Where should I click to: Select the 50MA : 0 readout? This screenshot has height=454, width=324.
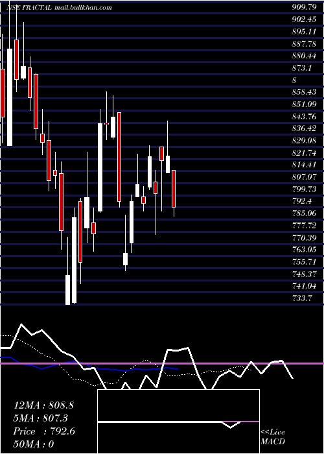pyautogui.click(x=34, y=444)
